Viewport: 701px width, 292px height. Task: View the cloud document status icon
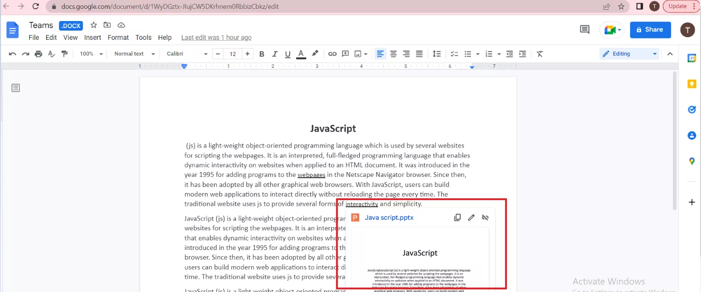point(121,25)
